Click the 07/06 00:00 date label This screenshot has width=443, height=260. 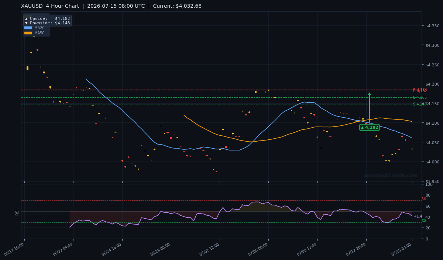coord(258,249)
